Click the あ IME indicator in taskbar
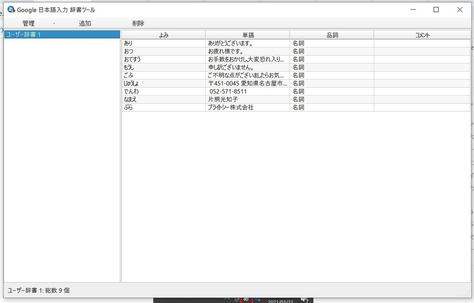The height and width of the screenshot is (303, 474). (x=245, y=300)
